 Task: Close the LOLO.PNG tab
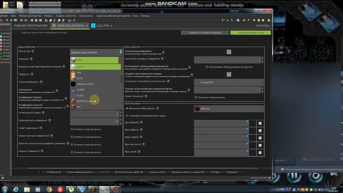tap(111, 26)
